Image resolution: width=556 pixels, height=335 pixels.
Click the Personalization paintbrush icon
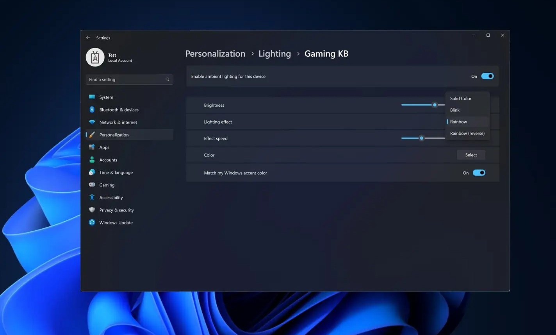[x=92, y=134]
